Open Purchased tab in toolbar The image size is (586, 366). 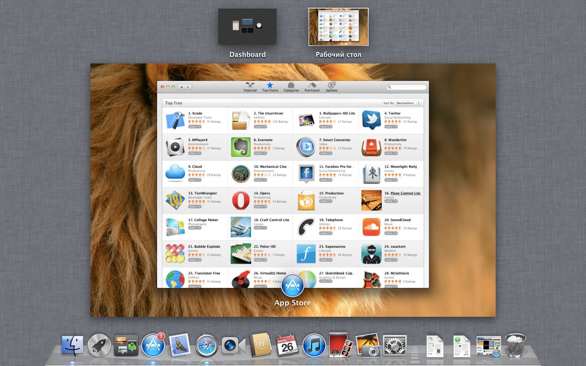pos(312,87)
